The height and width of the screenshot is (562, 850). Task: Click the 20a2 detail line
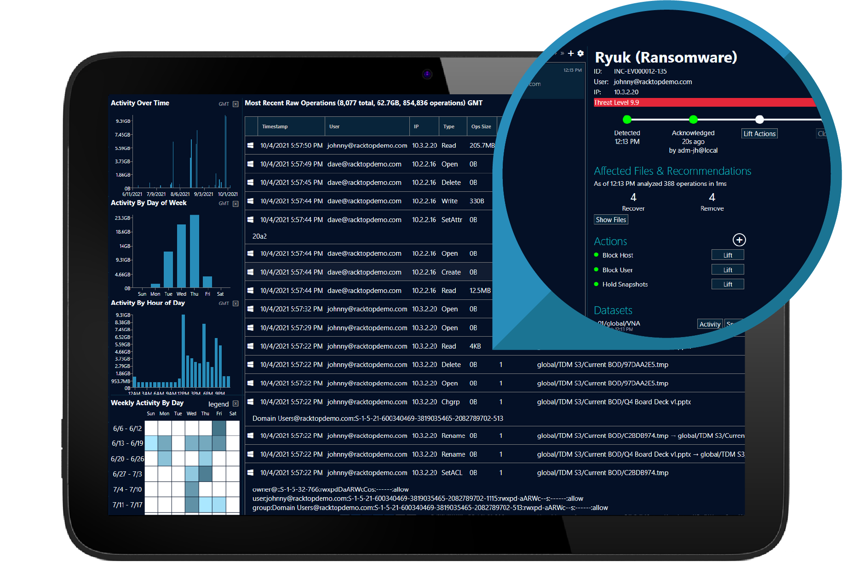point(259,236)
